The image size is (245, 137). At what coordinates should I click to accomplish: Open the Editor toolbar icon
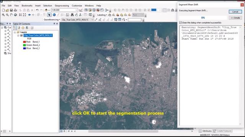(x=81, y=10)
